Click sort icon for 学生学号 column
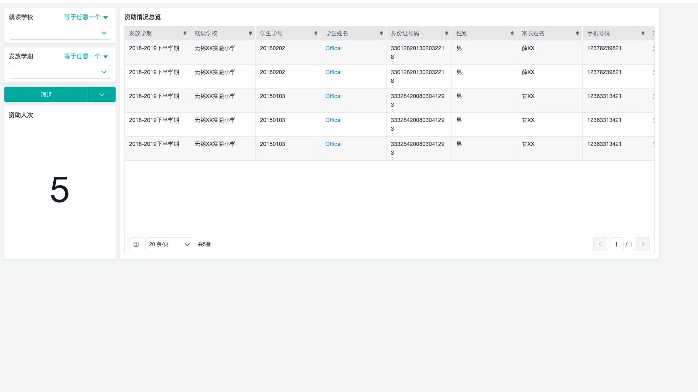The height and width of the screenshot is (392, 698). [316, 34]
